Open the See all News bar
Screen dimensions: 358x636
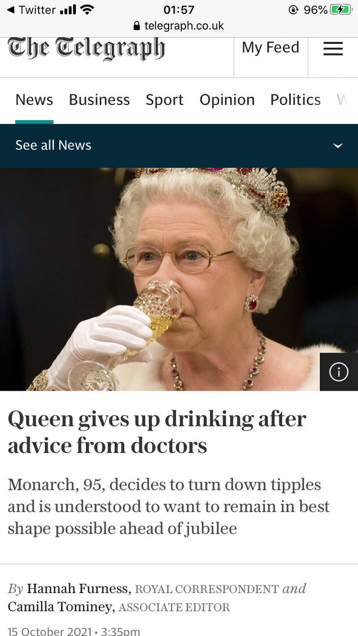coord(179,146)
